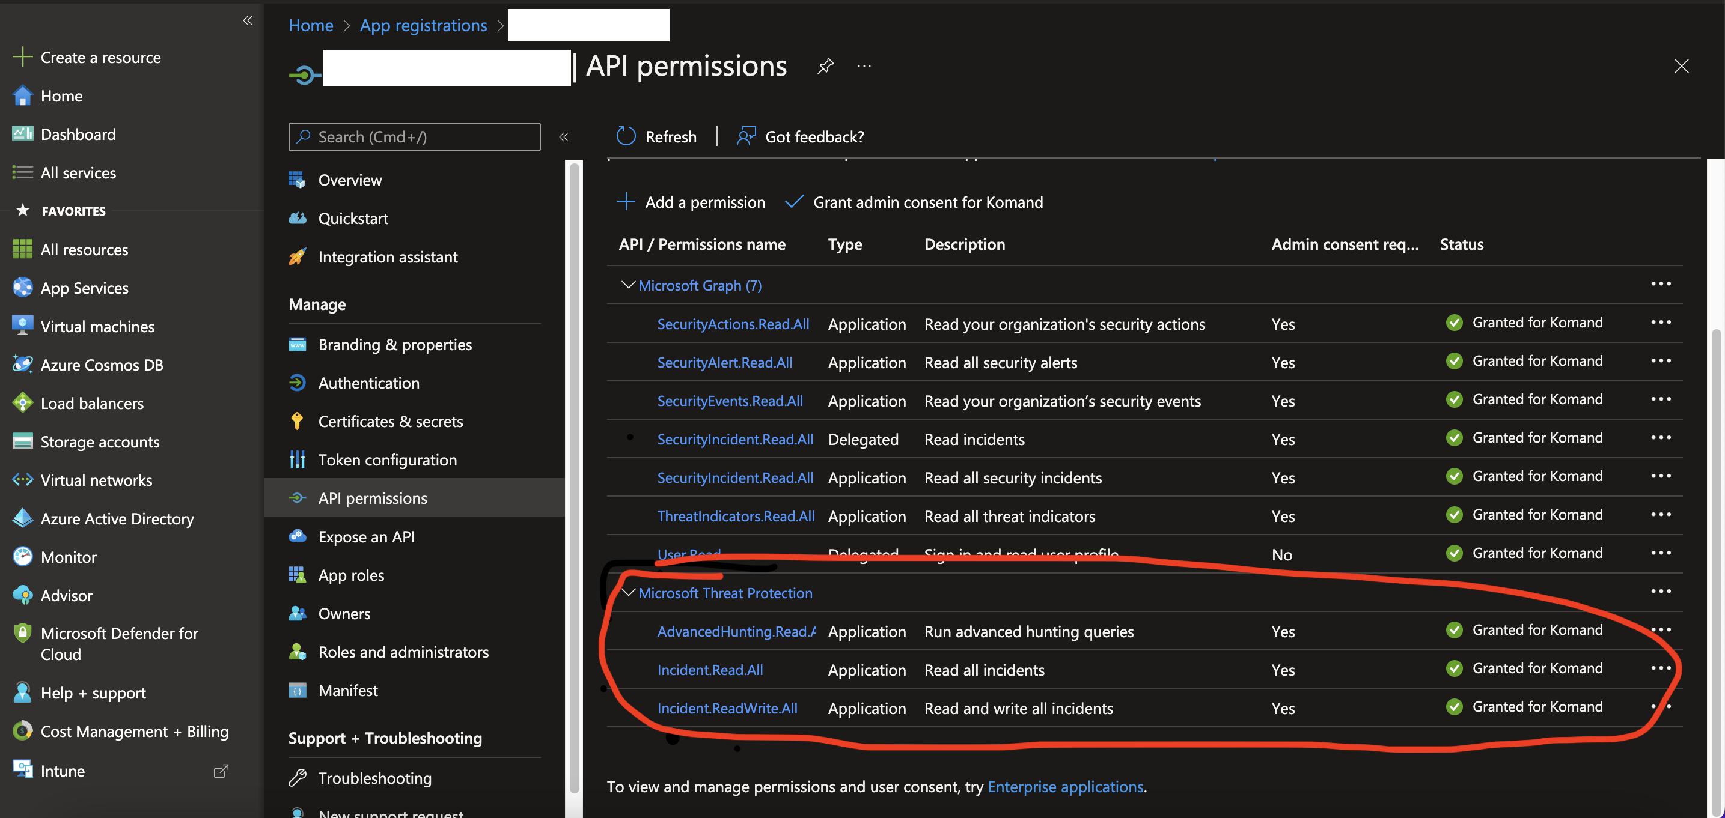Open Azure Cosmos DB from favorites
Viewport: 1725px width, 818px height.
point(101,365)
